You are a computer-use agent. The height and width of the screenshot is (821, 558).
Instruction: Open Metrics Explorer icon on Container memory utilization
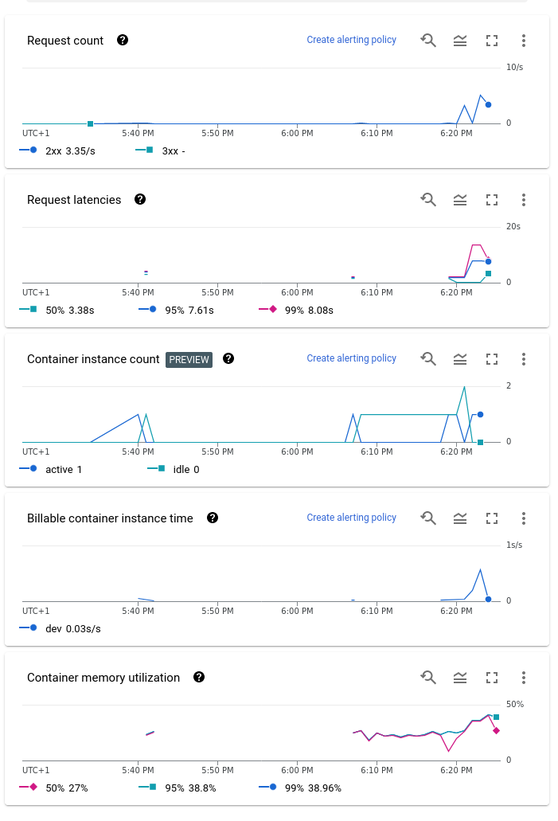(459, 678)
